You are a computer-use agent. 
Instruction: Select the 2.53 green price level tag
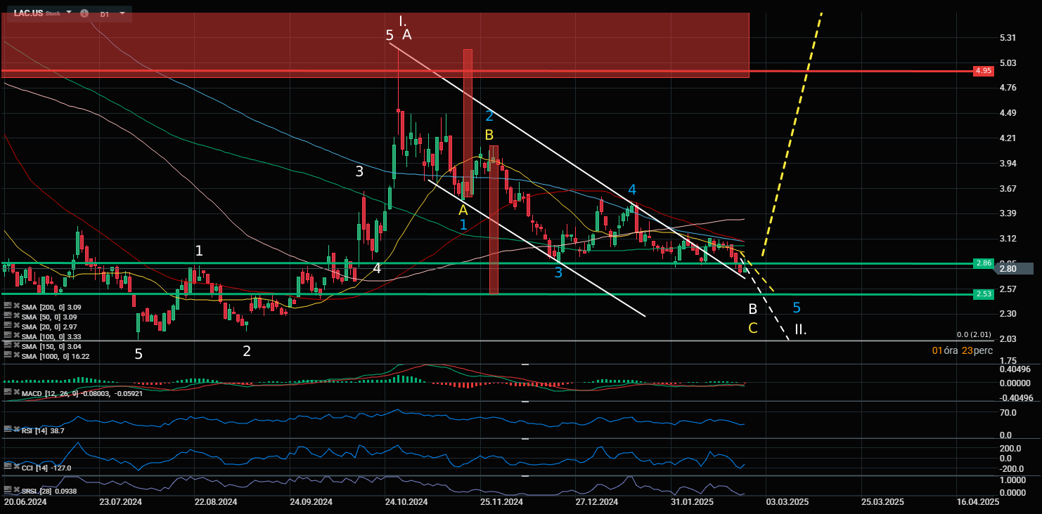(x=983, y=294)
